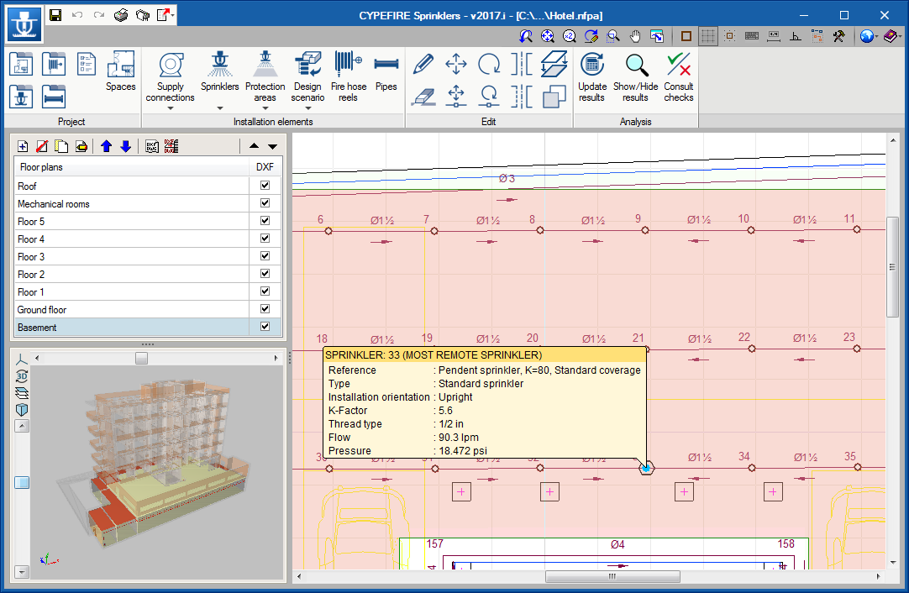This screenshot has height=593, width=909.
Task: Click the Show/Hide results button
Action: 636,76
